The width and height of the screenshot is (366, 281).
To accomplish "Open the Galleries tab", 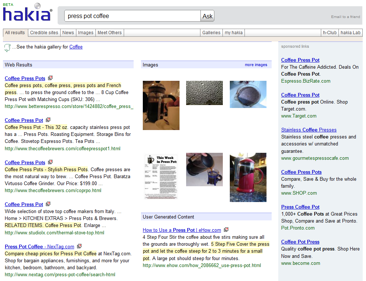I will coord(211,33).
